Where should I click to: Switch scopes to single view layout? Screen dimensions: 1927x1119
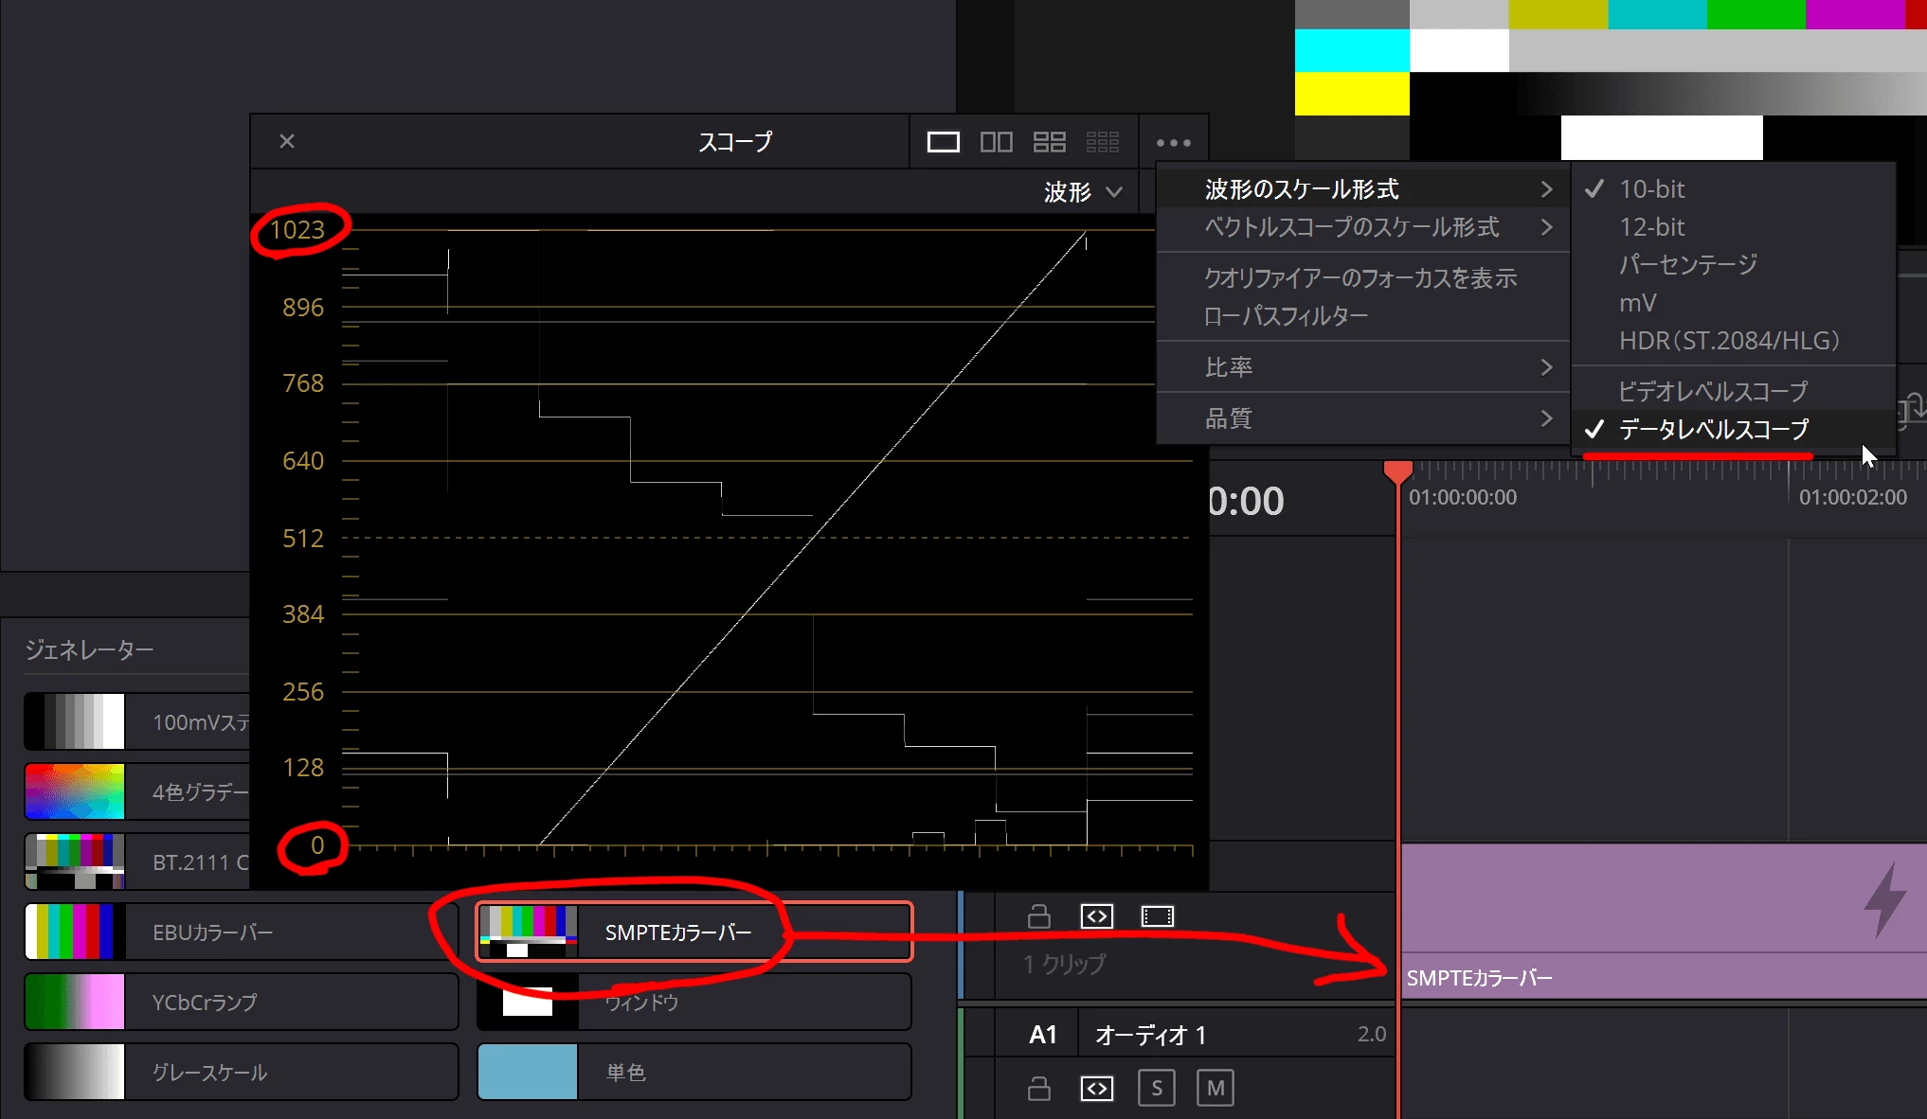943,142
